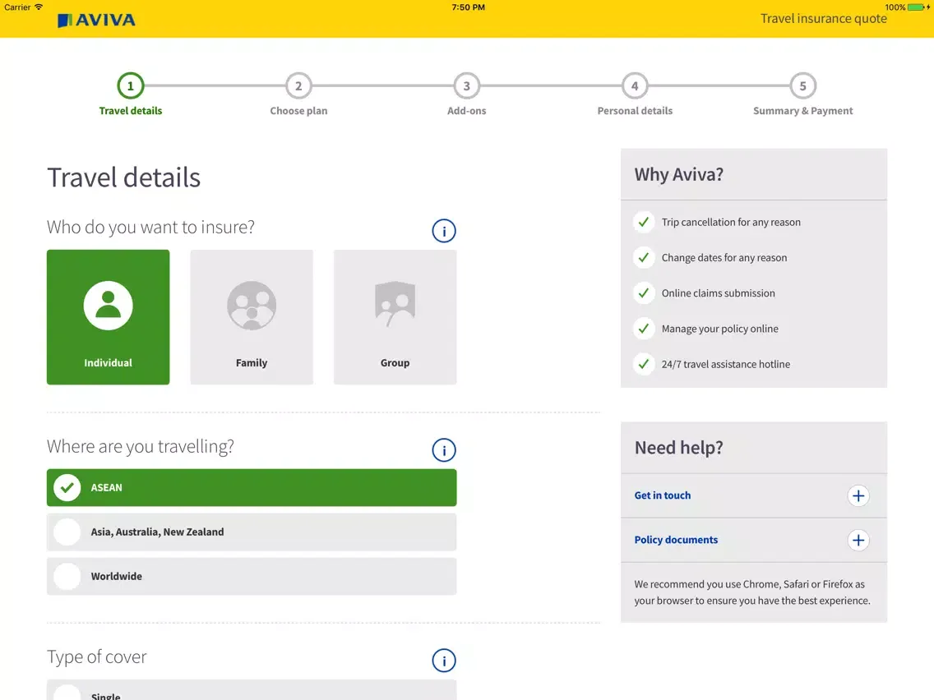Click the Aviva logo in the header
The image size is (934, 700).
click(96, 21)
